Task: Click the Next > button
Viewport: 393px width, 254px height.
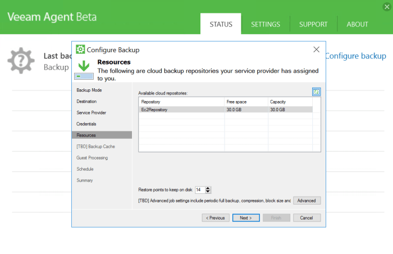Action: click(x=246, y=218)
